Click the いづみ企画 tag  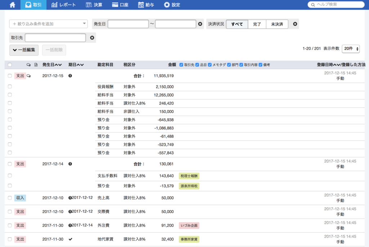(x=189, y=226)
